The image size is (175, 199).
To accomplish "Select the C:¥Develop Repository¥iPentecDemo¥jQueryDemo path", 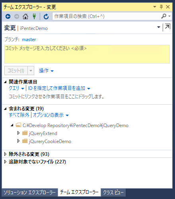I will coord(76,125).
